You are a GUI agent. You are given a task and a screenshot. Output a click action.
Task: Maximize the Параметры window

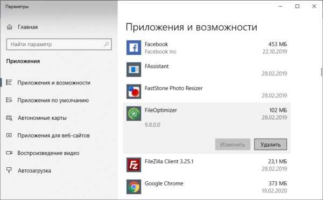pyautogui.click(x=297, y=6)
